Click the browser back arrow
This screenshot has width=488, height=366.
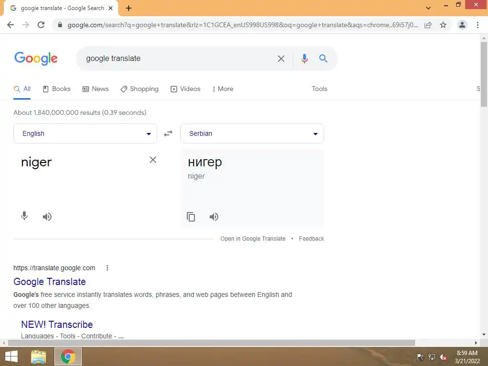pyautogui.click(x=10, y=25)
